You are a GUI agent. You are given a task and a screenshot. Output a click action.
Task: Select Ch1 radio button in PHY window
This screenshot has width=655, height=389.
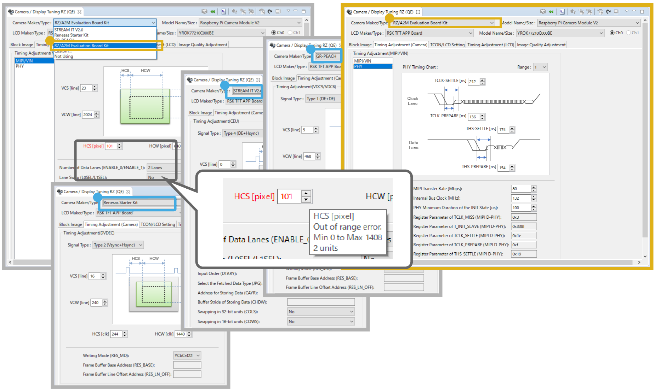click(x=629, y=33)
